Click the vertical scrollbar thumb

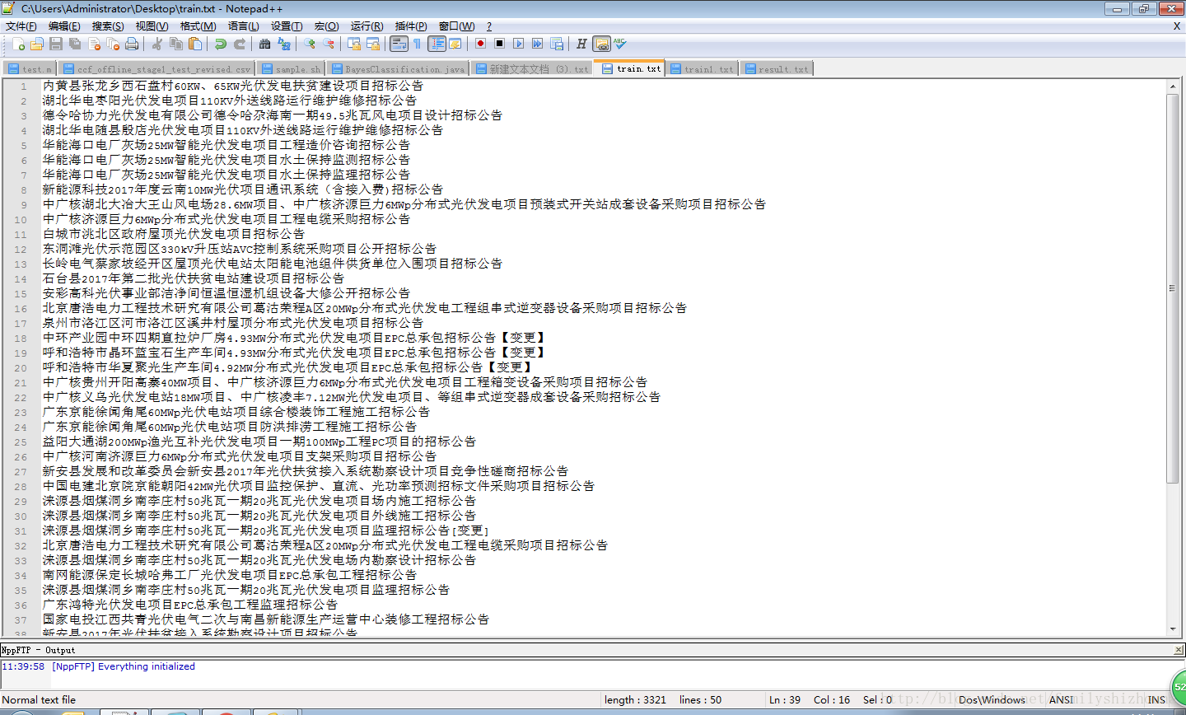pyautogui.click(x=1172, y=288)
